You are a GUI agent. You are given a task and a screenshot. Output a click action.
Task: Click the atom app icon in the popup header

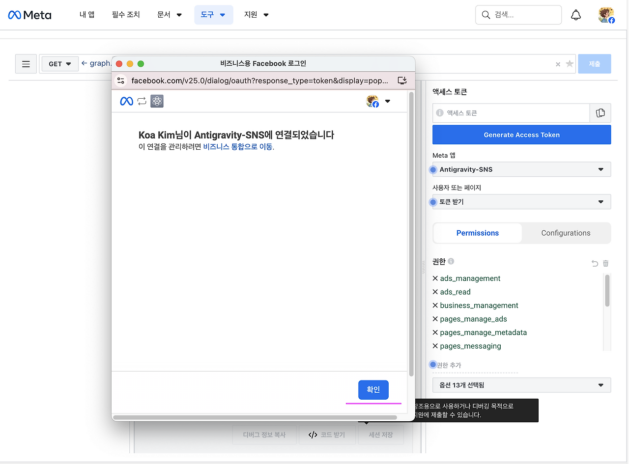(x=157, y=101)
